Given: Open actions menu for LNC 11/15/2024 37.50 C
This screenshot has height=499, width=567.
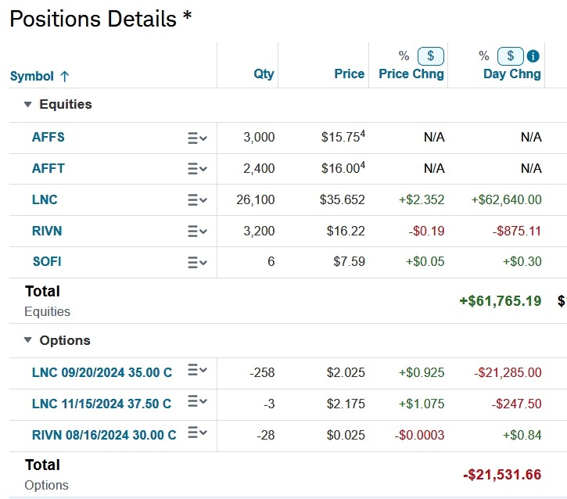Looking at the screenshot, I should [x=197, y=401].
